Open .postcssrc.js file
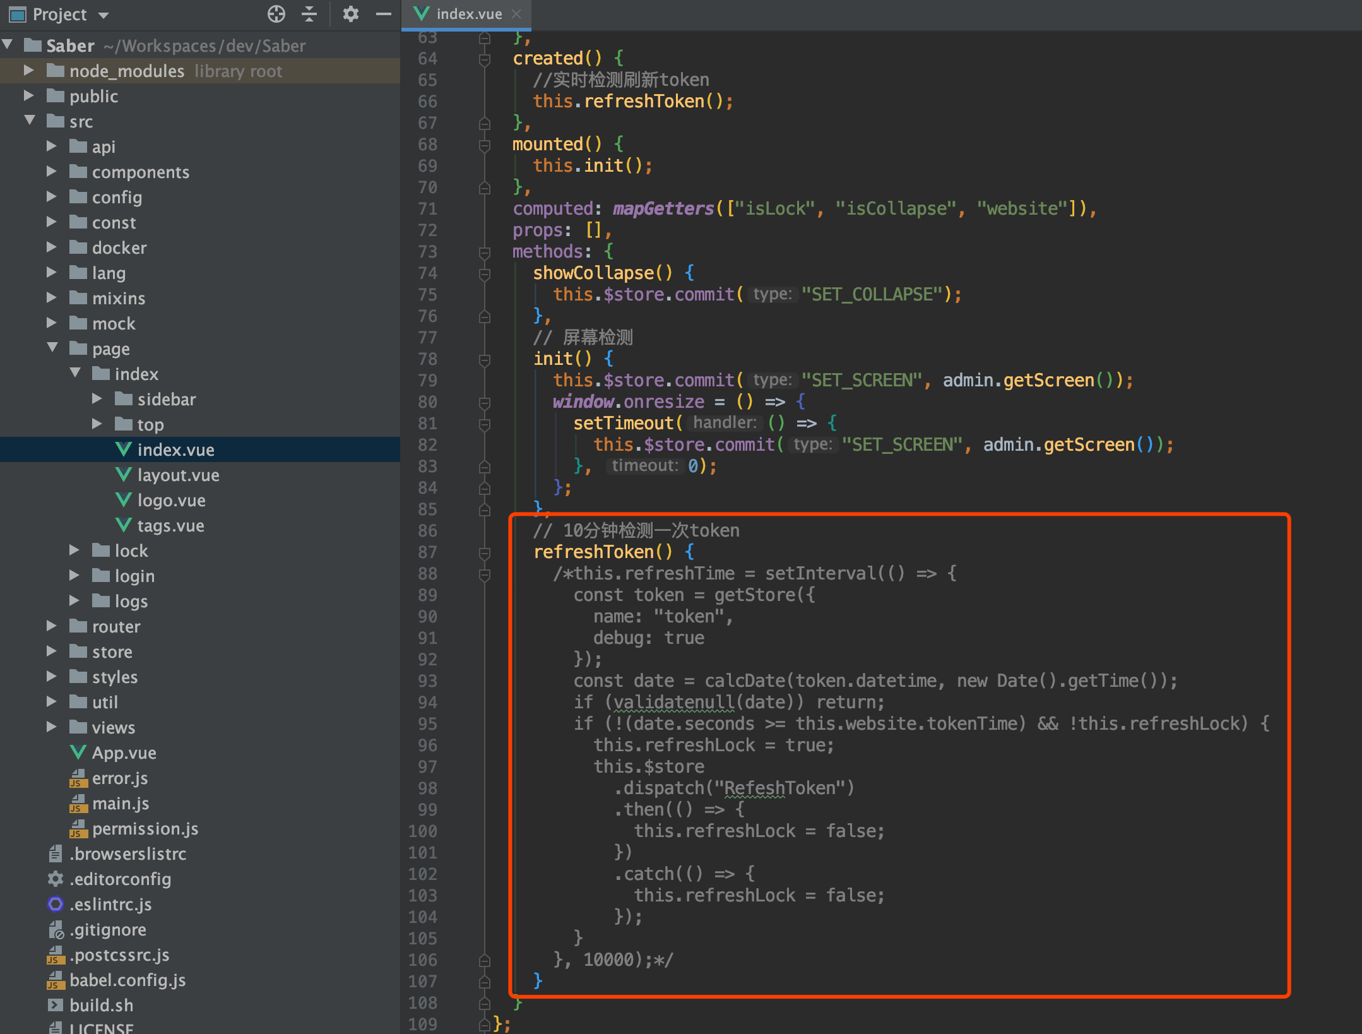This screenshot has width=1362, height=1034. coord(119,954)
